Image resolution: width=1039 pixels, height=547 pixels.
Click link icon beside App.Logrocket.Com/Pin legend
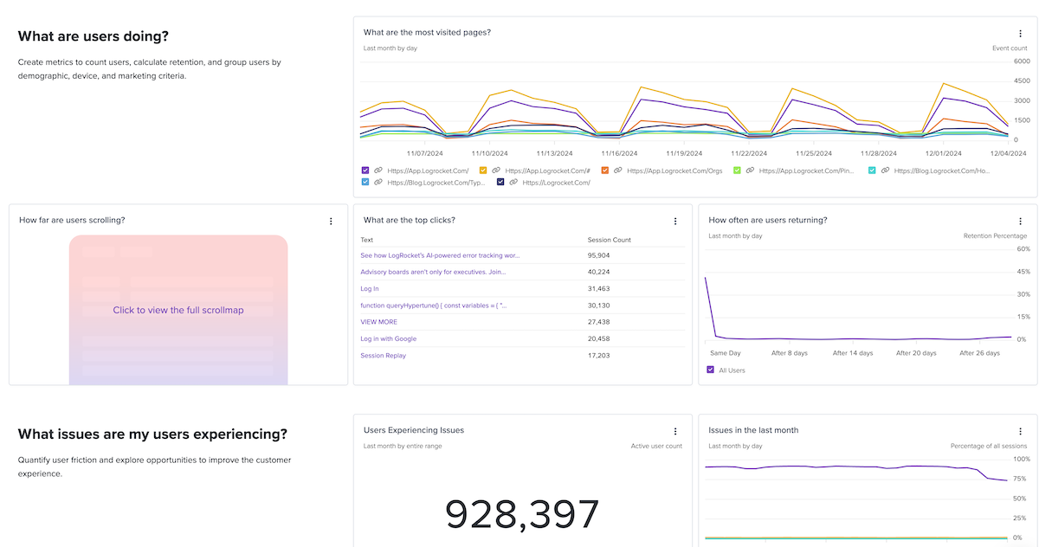(750, 171)
